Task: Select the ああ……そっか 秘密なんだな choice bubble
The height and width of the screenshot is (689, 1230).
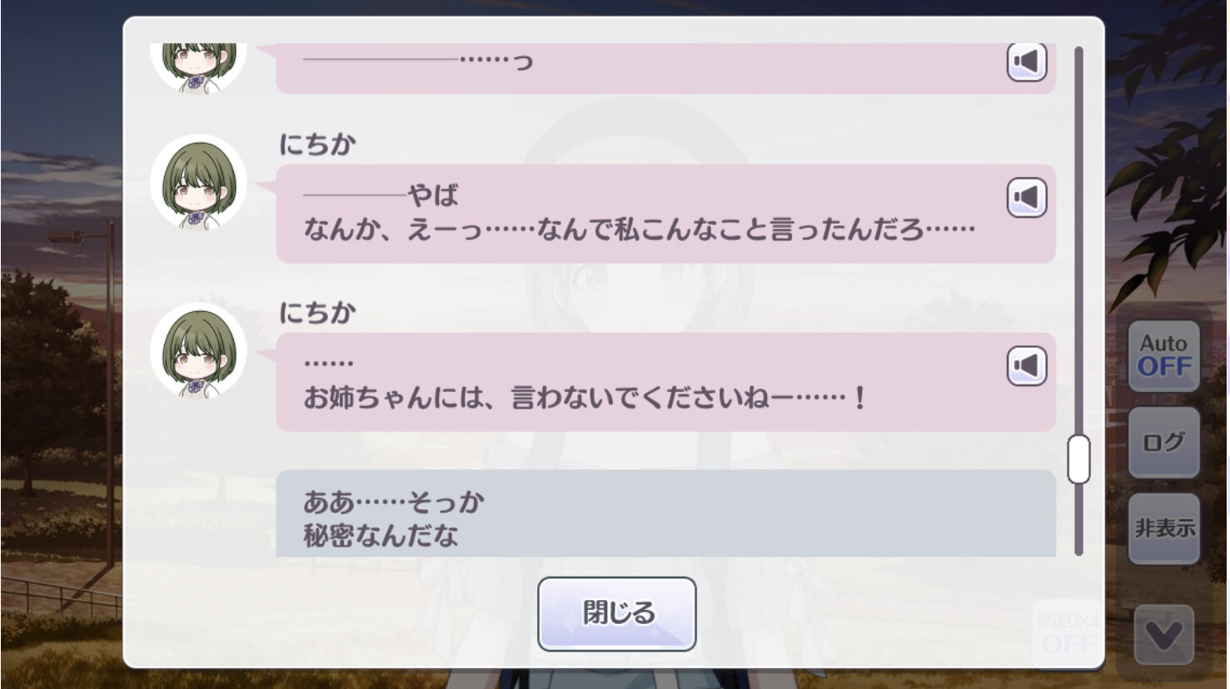Action: (x=666, y=513)
